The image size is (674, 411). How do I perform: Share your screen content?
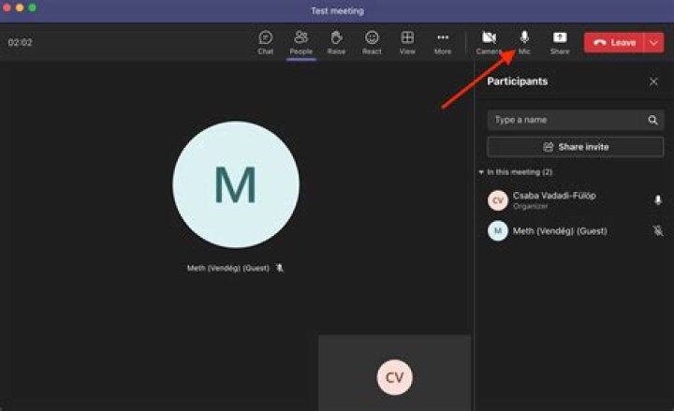pos(559,42)
